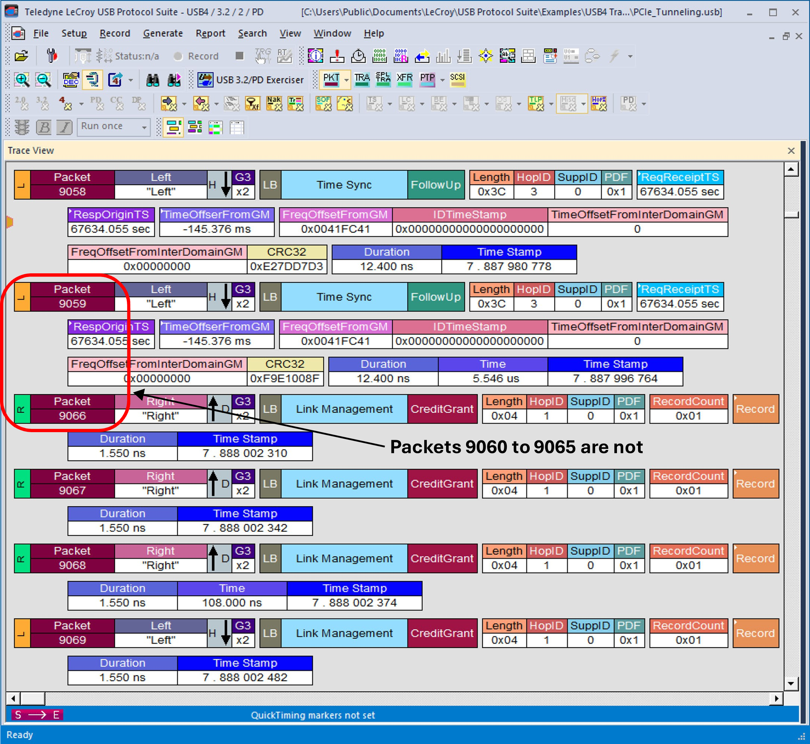Toggle the Hide Nak filter button
This screenshot has width=810, height=744.
(x=274, y=104)
